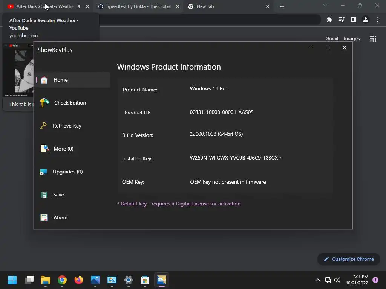The image size is (386, 289).
Task: Select the Installed Key value W269N-WFGWX
Action: (x=234, y=158)
